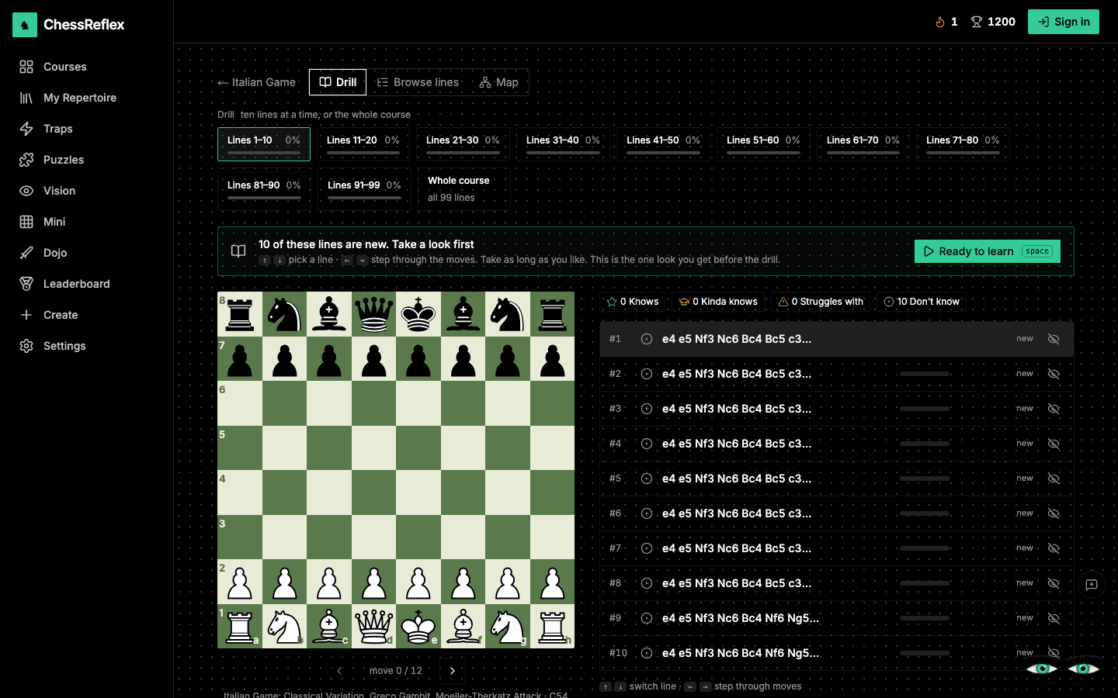Click the white knight on g1
1118x698 pixels.
click(x=508, y=626)
